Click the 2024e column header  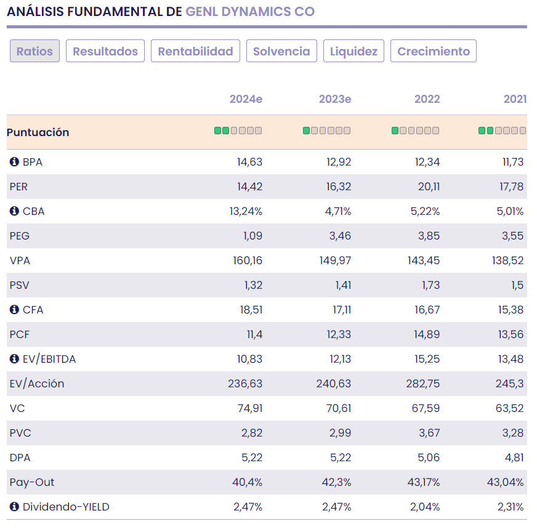coord(246,99)
